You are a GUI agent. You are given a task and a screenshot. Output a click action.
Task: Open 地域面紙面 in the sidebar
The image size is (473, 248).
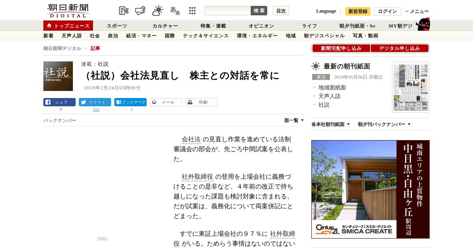(x=332, y=87)
